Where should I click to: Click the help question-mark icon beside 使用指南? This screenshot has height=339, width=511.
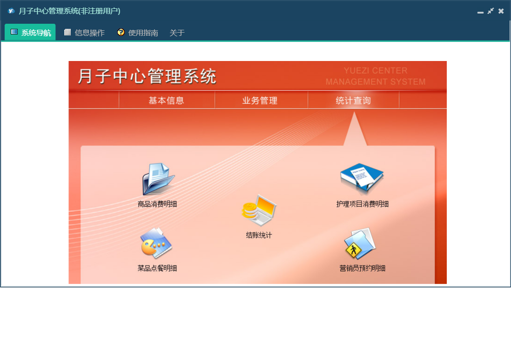coord(121,32)
